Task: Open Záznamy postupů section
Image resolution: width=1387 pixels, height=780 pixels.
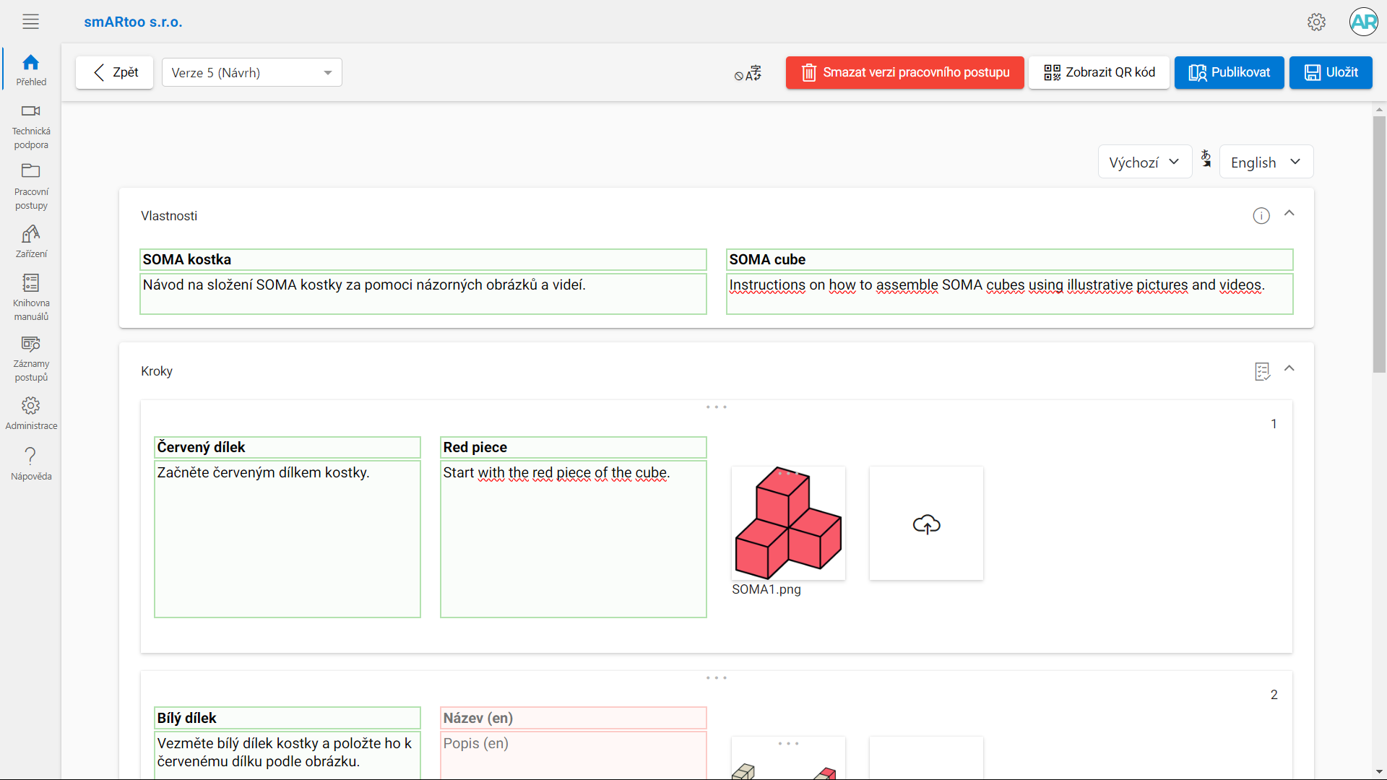Action: [x=31, y=359]
